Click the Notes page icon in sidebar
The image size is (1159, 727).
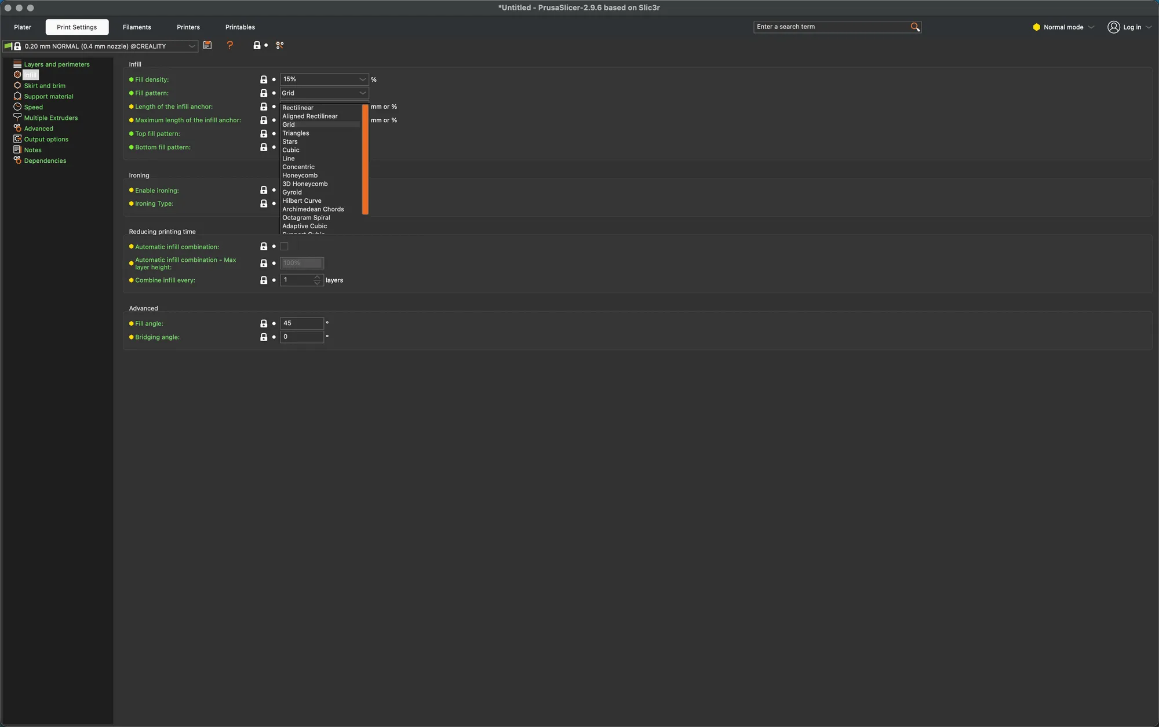click(x=17, y=150)
